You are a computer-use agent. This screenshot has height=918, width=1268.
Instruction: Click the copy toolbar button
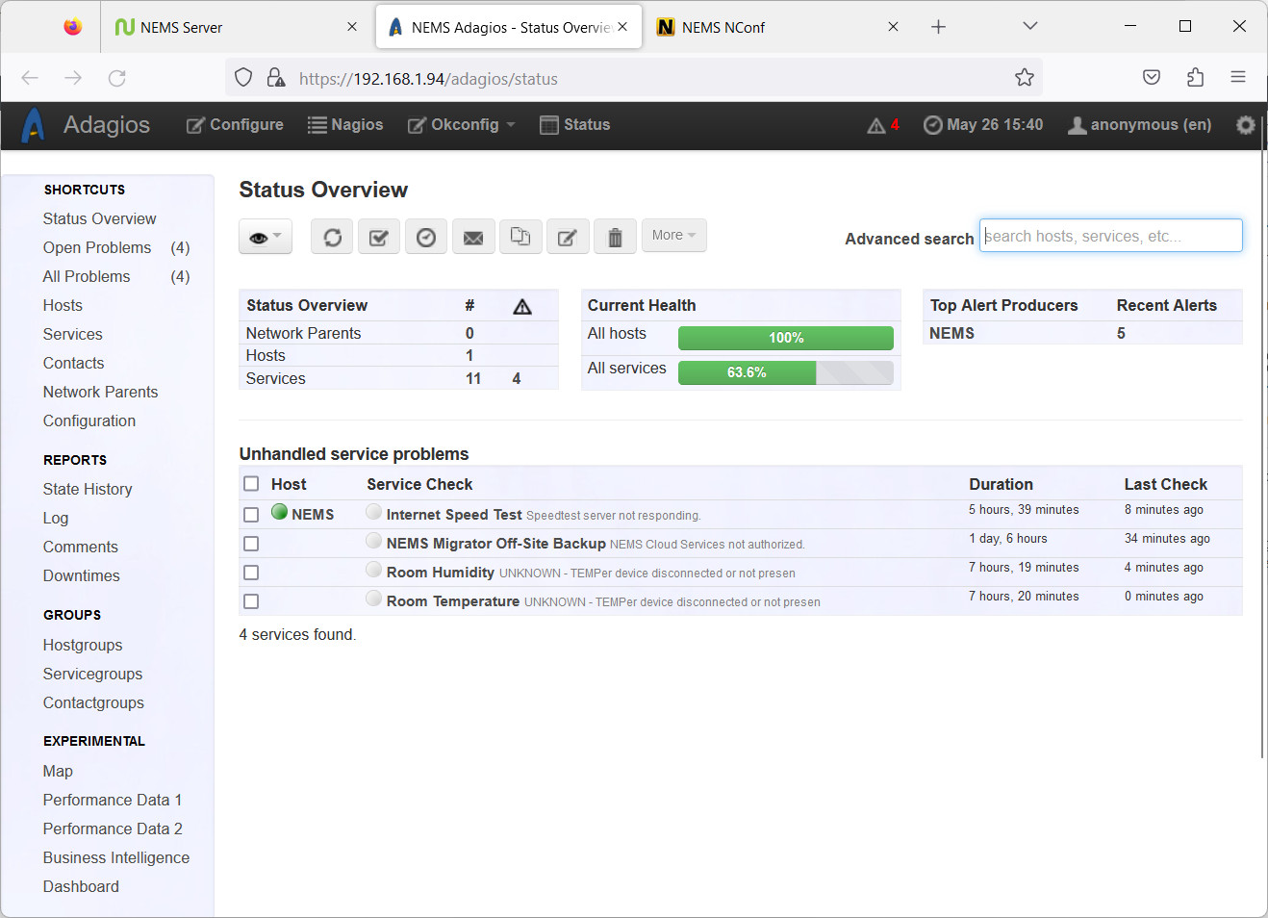520,237
